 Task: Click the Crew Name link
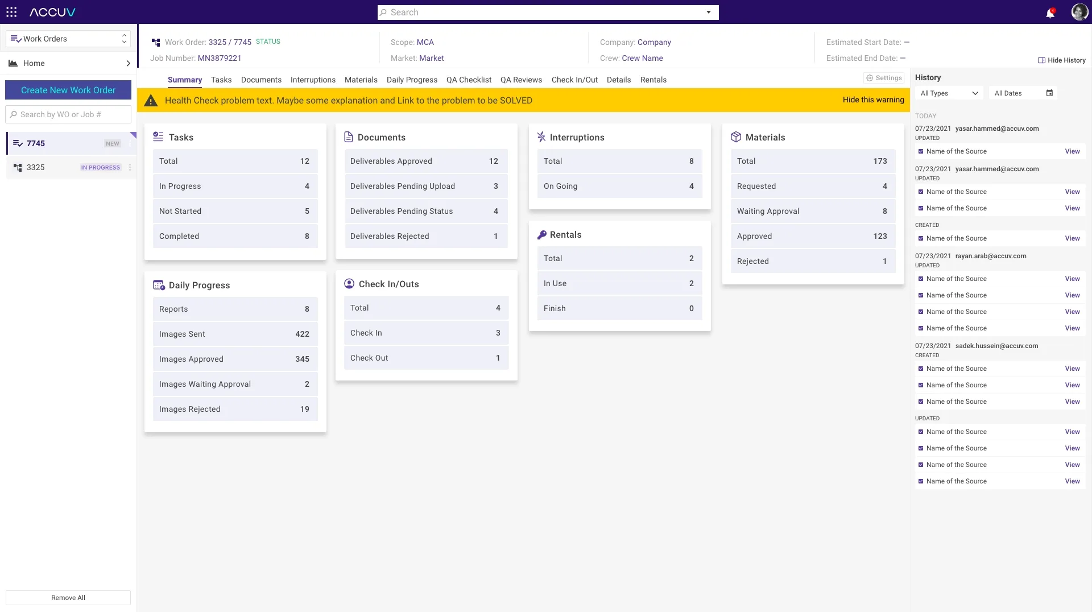coord(642,58)
